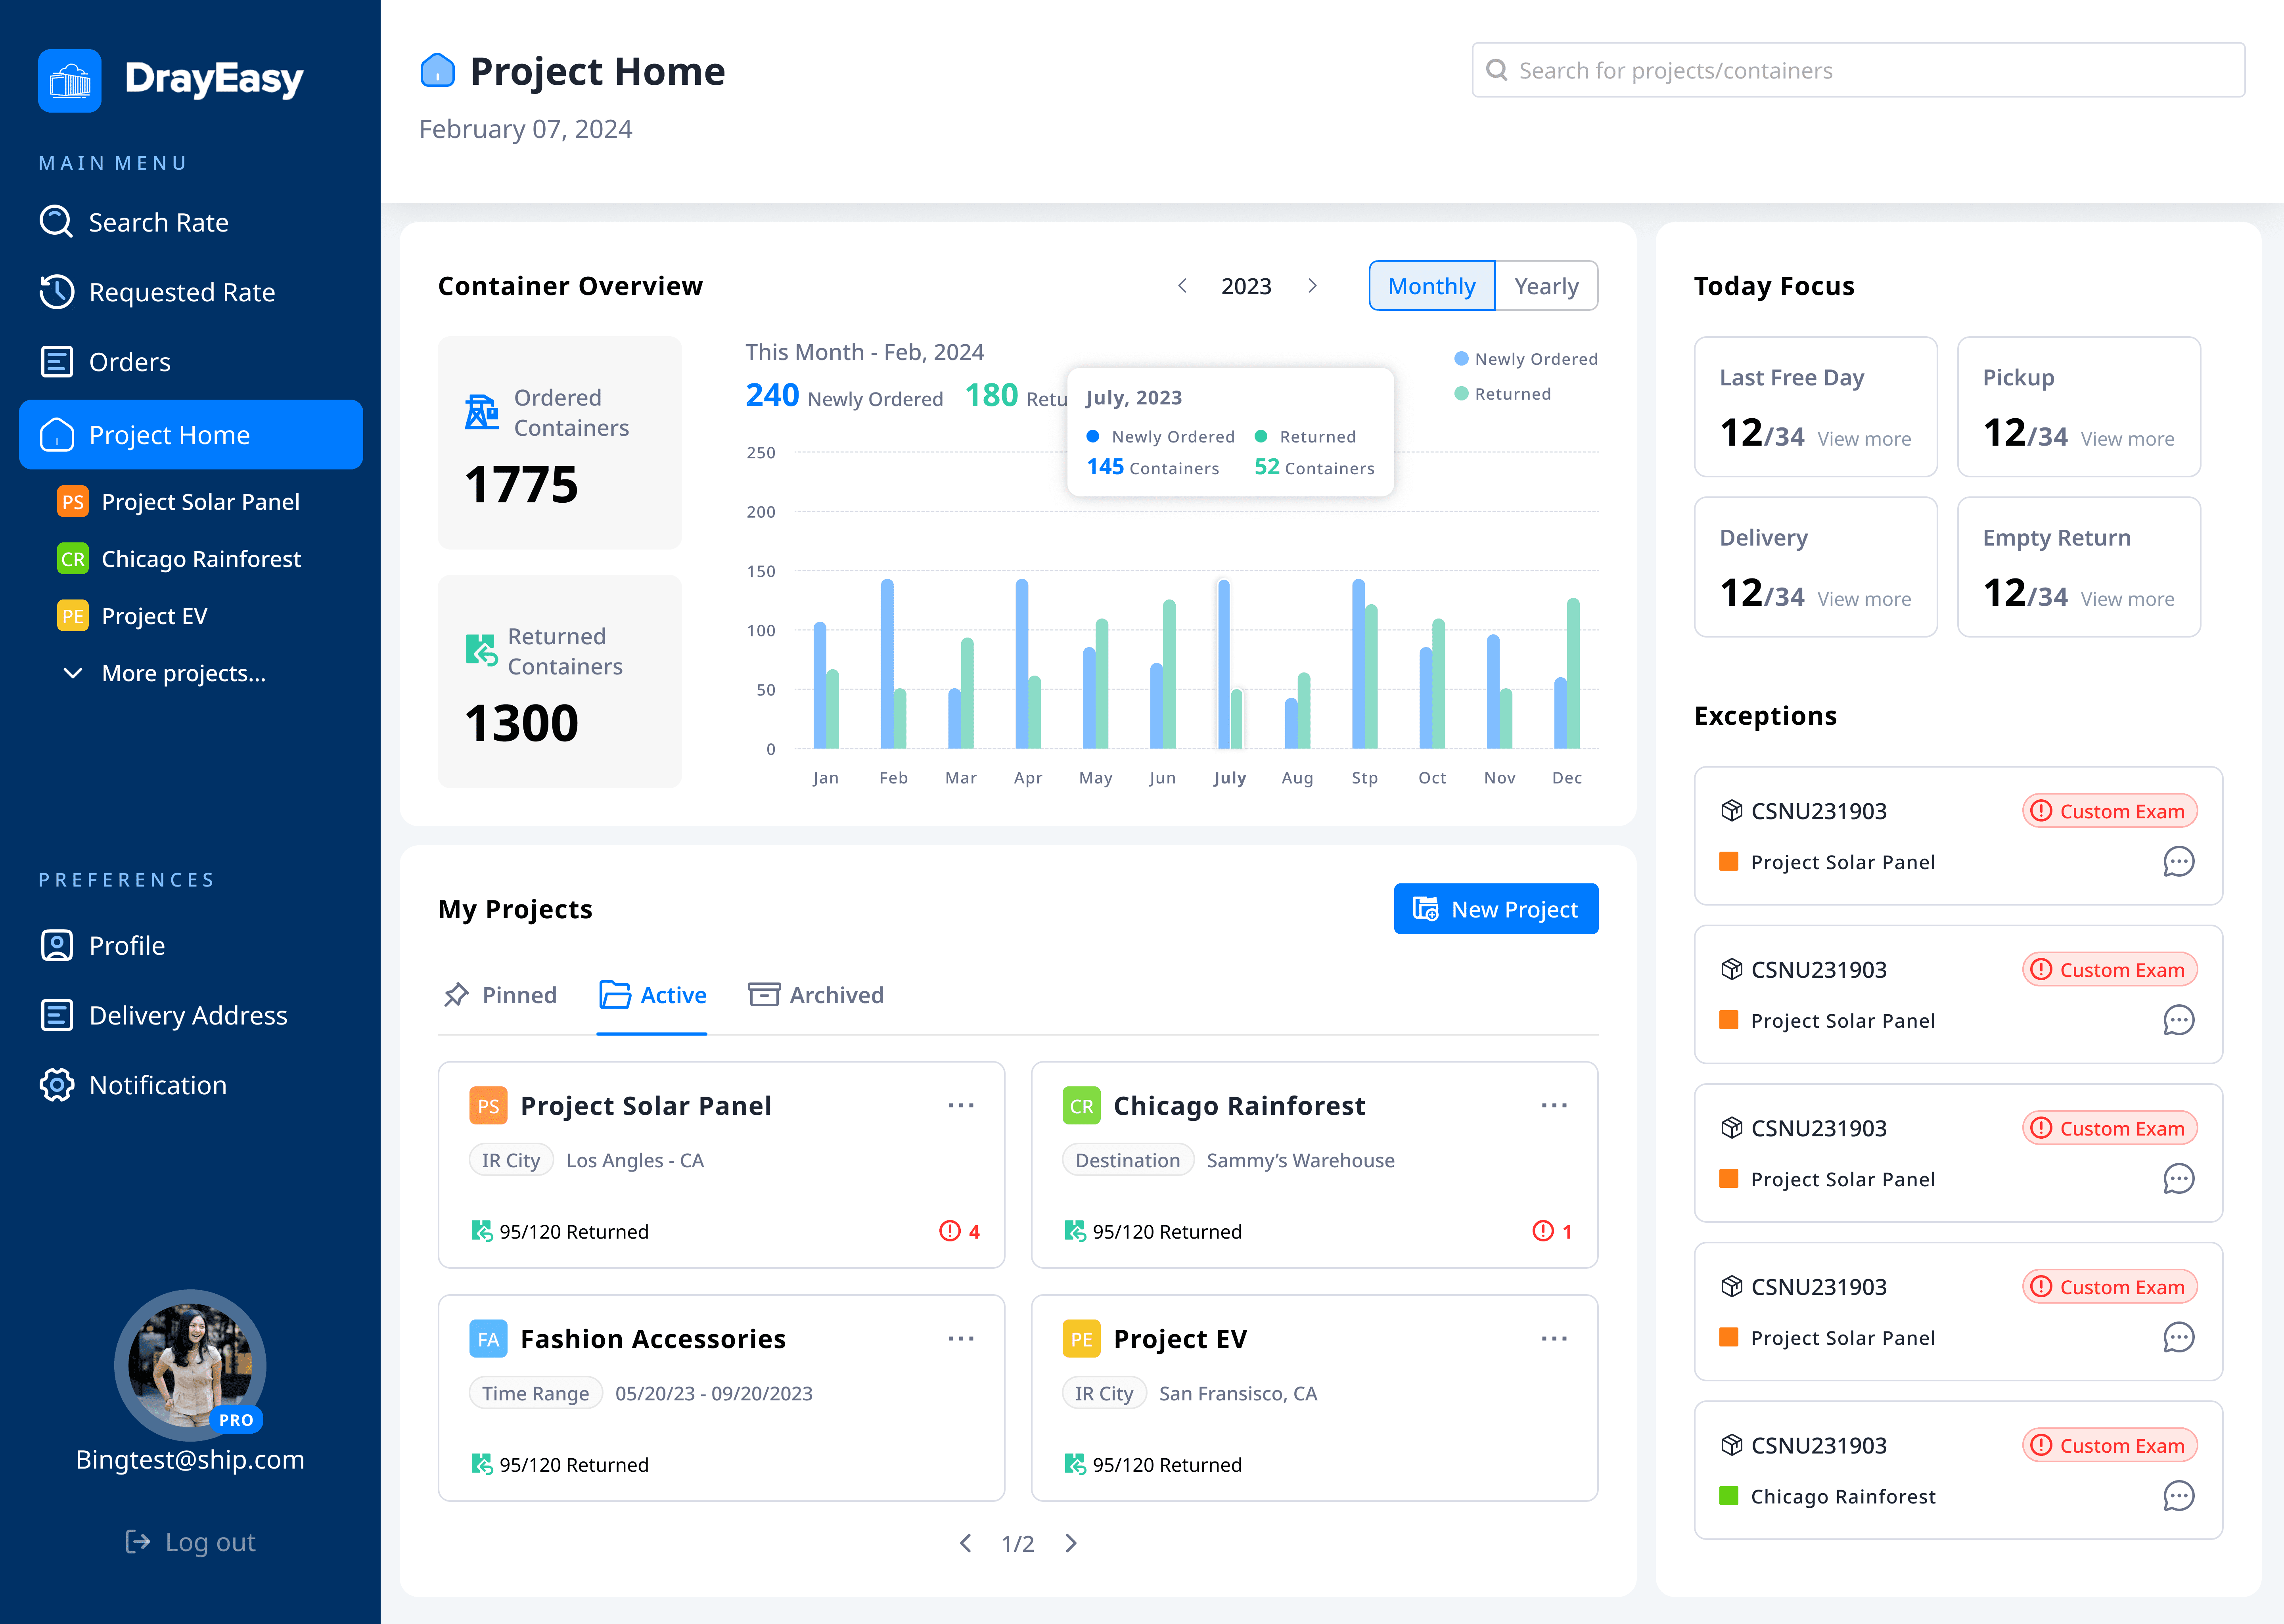
Task: Open Orders in the main menu
Action: point(129,362)
